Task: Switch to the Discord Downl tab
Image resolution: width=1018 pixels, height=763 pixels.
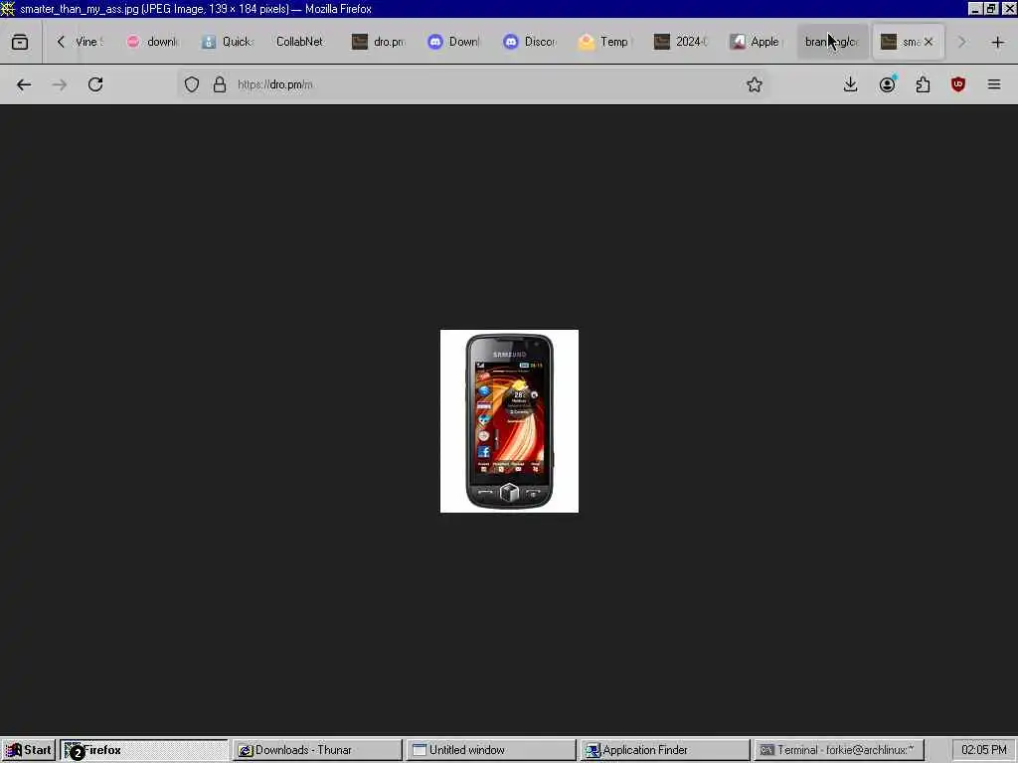Action: (x=454, y=42)
